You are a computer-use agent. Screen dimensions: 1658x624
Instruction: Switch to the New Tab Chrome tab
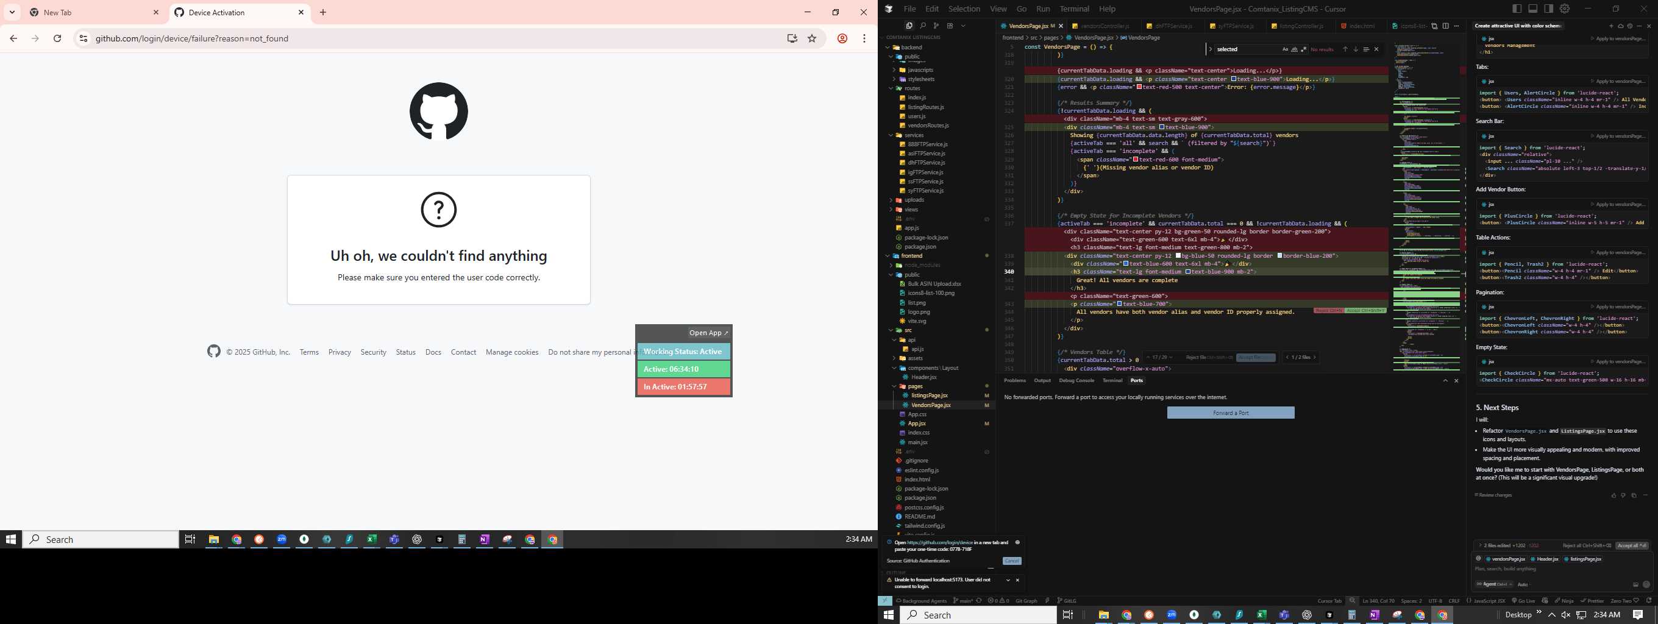(x=94, y=12)
